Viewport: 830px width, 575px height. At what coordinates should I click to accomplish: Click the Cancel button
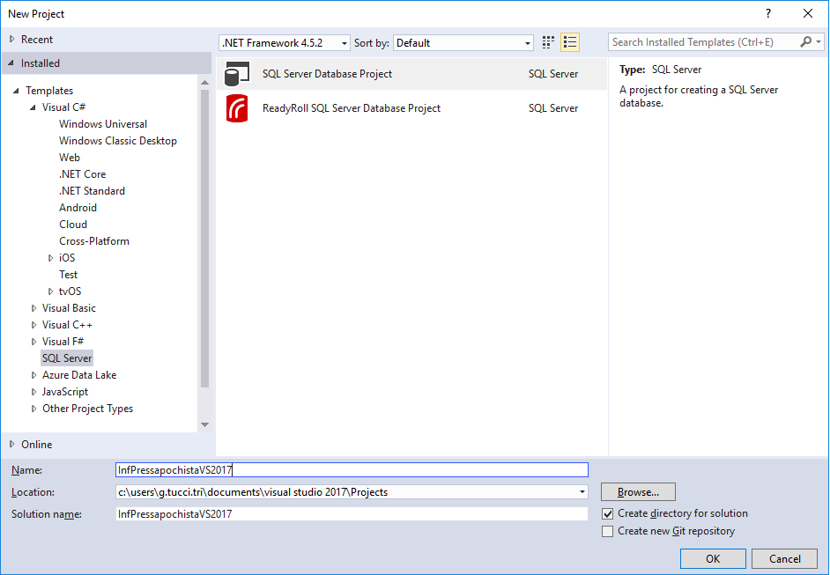coord(784,558)
